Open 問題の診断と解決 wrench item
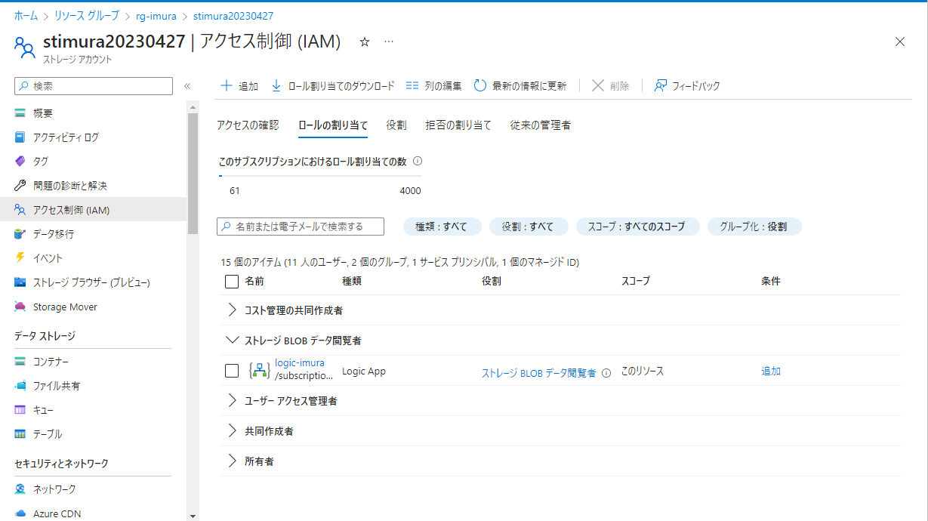 [x=70, y=186]
